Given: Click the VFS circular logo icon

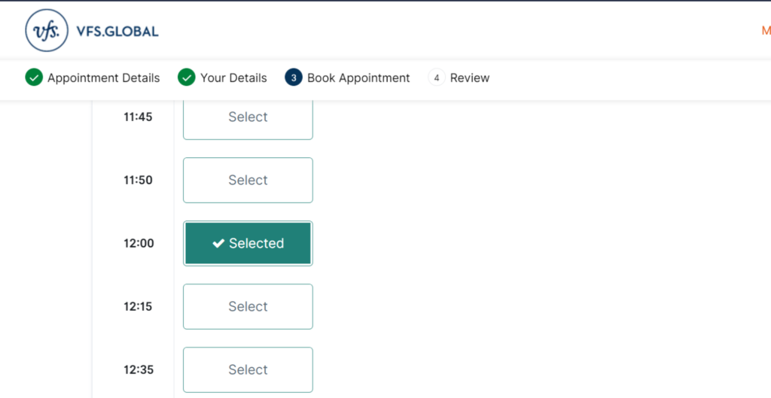Looking at the screenshot, I should (47, 30).
